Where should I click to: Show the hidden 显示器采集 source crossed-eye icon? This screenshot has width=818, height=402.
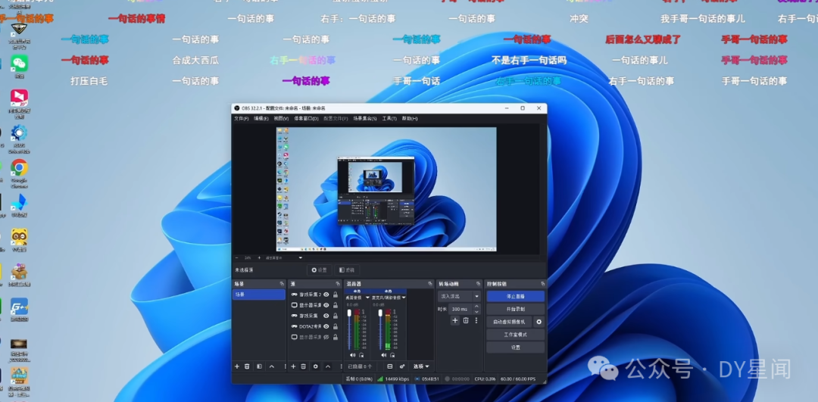(326, 337)
